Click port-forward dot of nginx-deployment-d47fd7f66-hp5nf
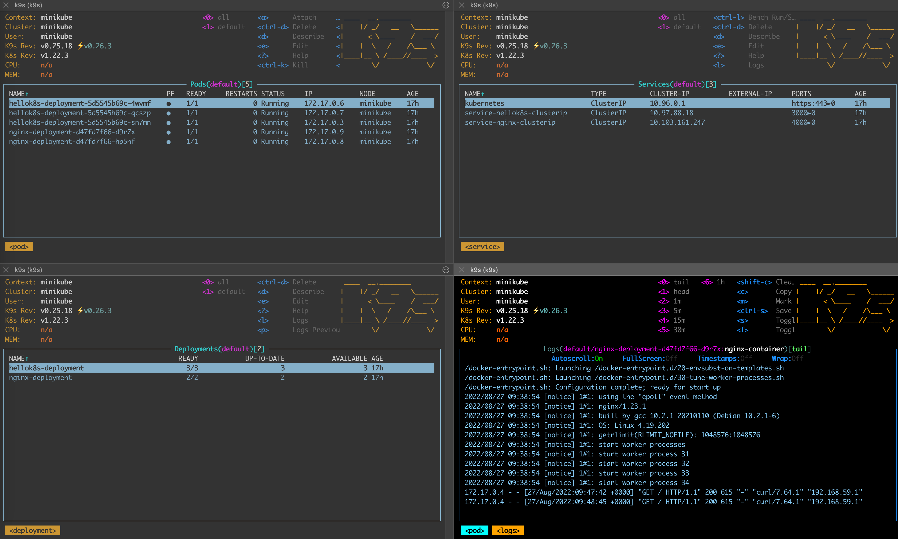 tap(168, 142)
